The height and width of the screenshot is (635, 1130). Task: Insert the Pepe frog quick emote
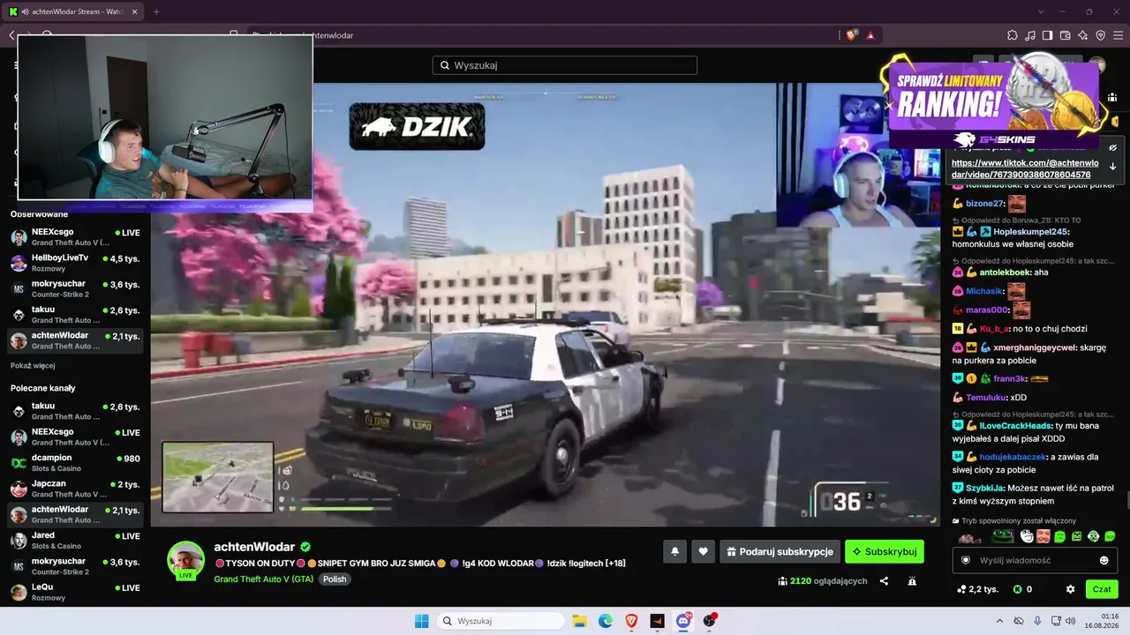point(1002,536)
